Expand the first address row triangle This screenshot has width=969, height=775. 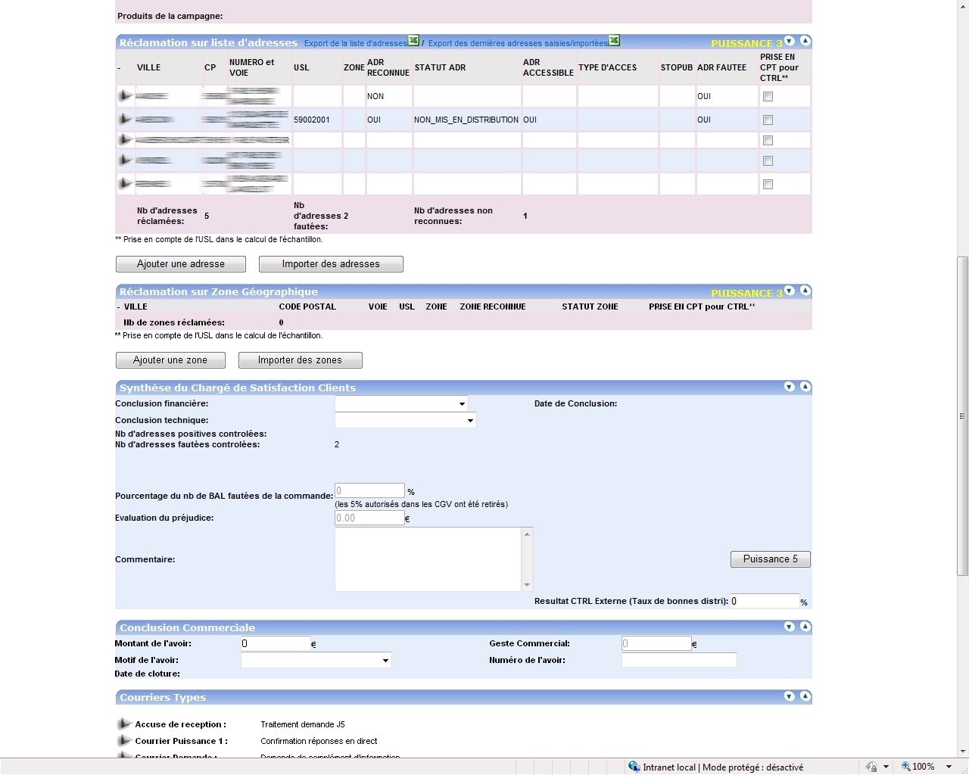(125, 96)
